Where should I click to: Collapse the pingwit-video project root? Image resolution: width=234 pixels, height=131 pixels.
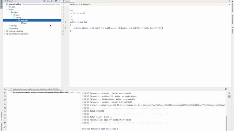tap(4, 4)
